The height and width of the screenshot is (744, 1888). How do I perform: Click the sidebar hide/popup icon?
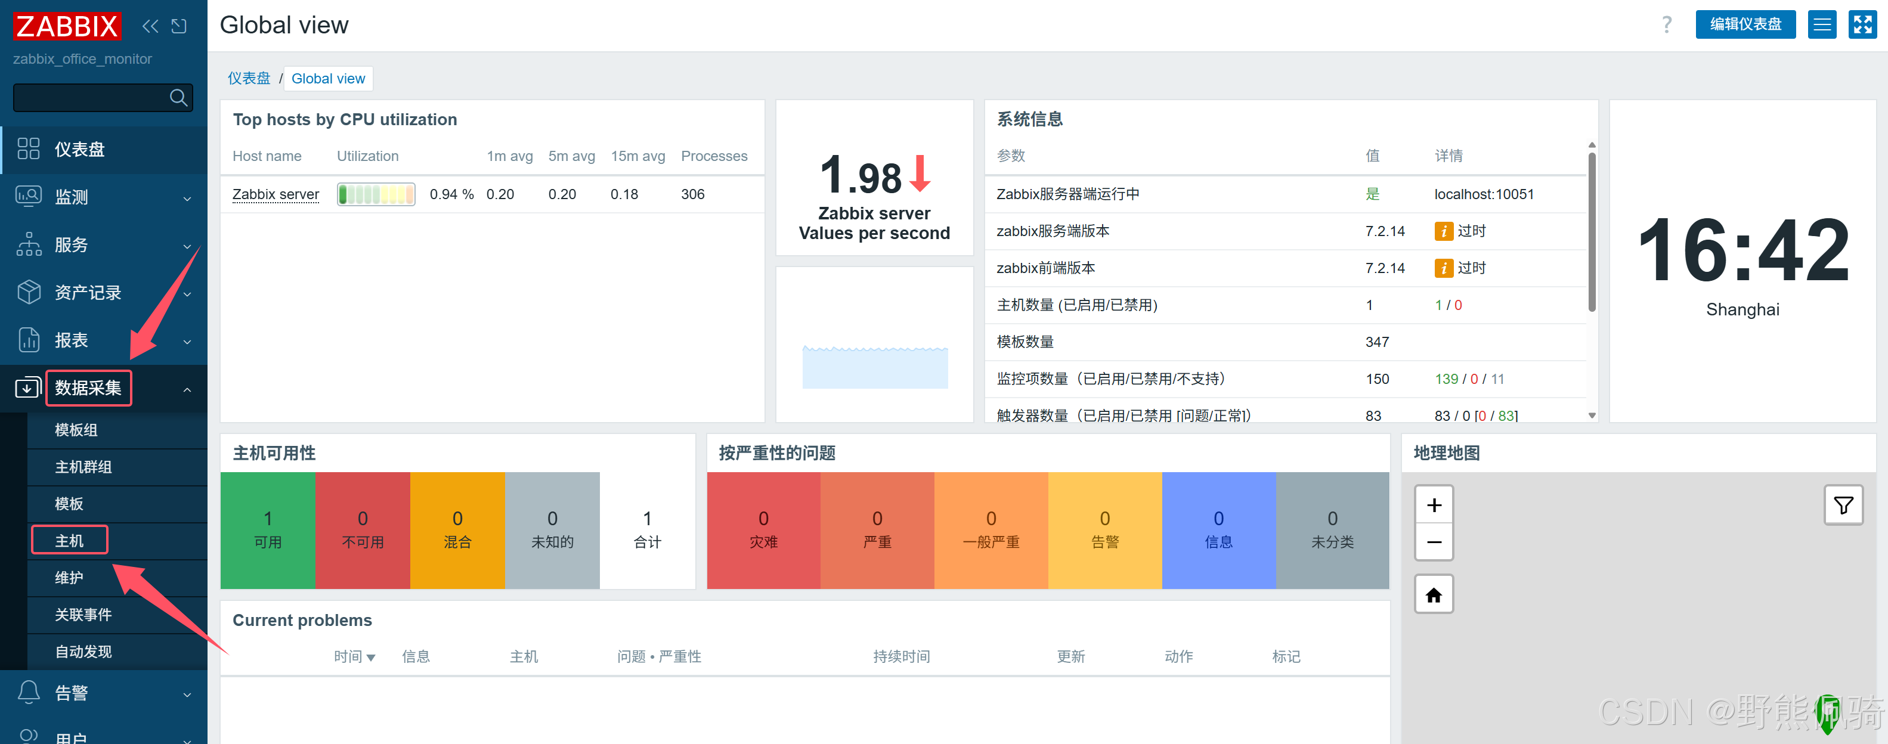tap(179, 26)
